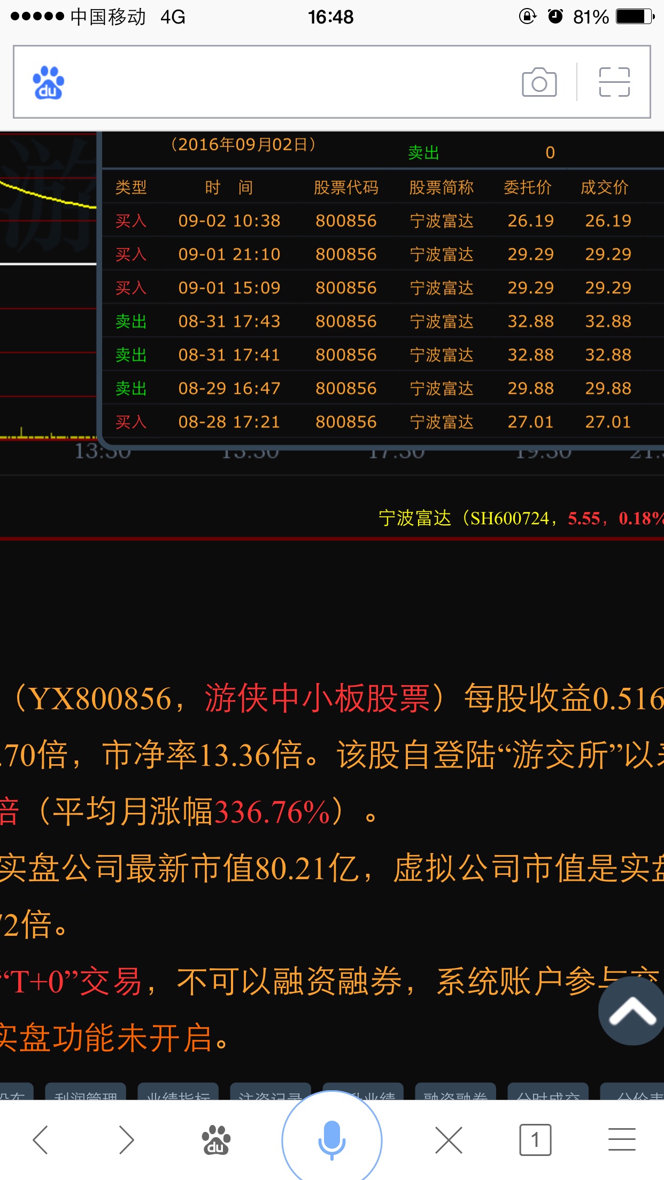
Task: Open the hamburger menu in bottom toolbar
Action: [x=622, y=1139]
